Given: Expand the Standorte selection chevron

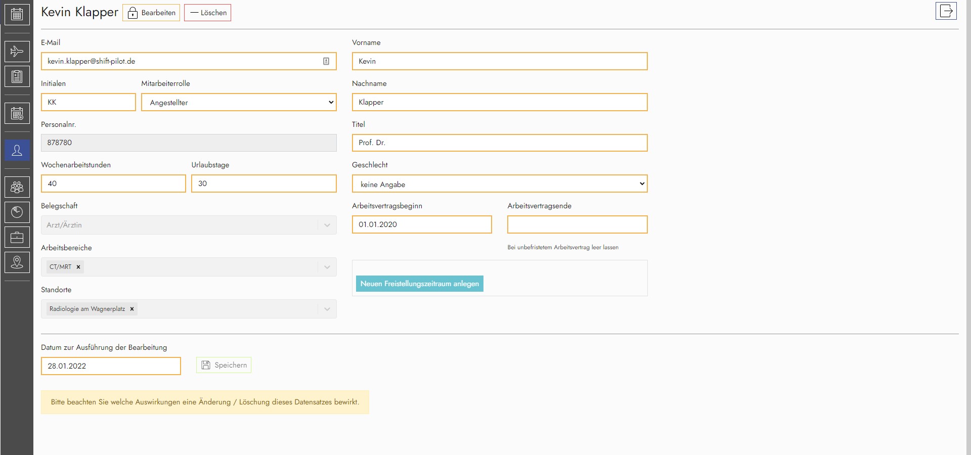Looking at the screenshot, I should click(x=327, y=309).
